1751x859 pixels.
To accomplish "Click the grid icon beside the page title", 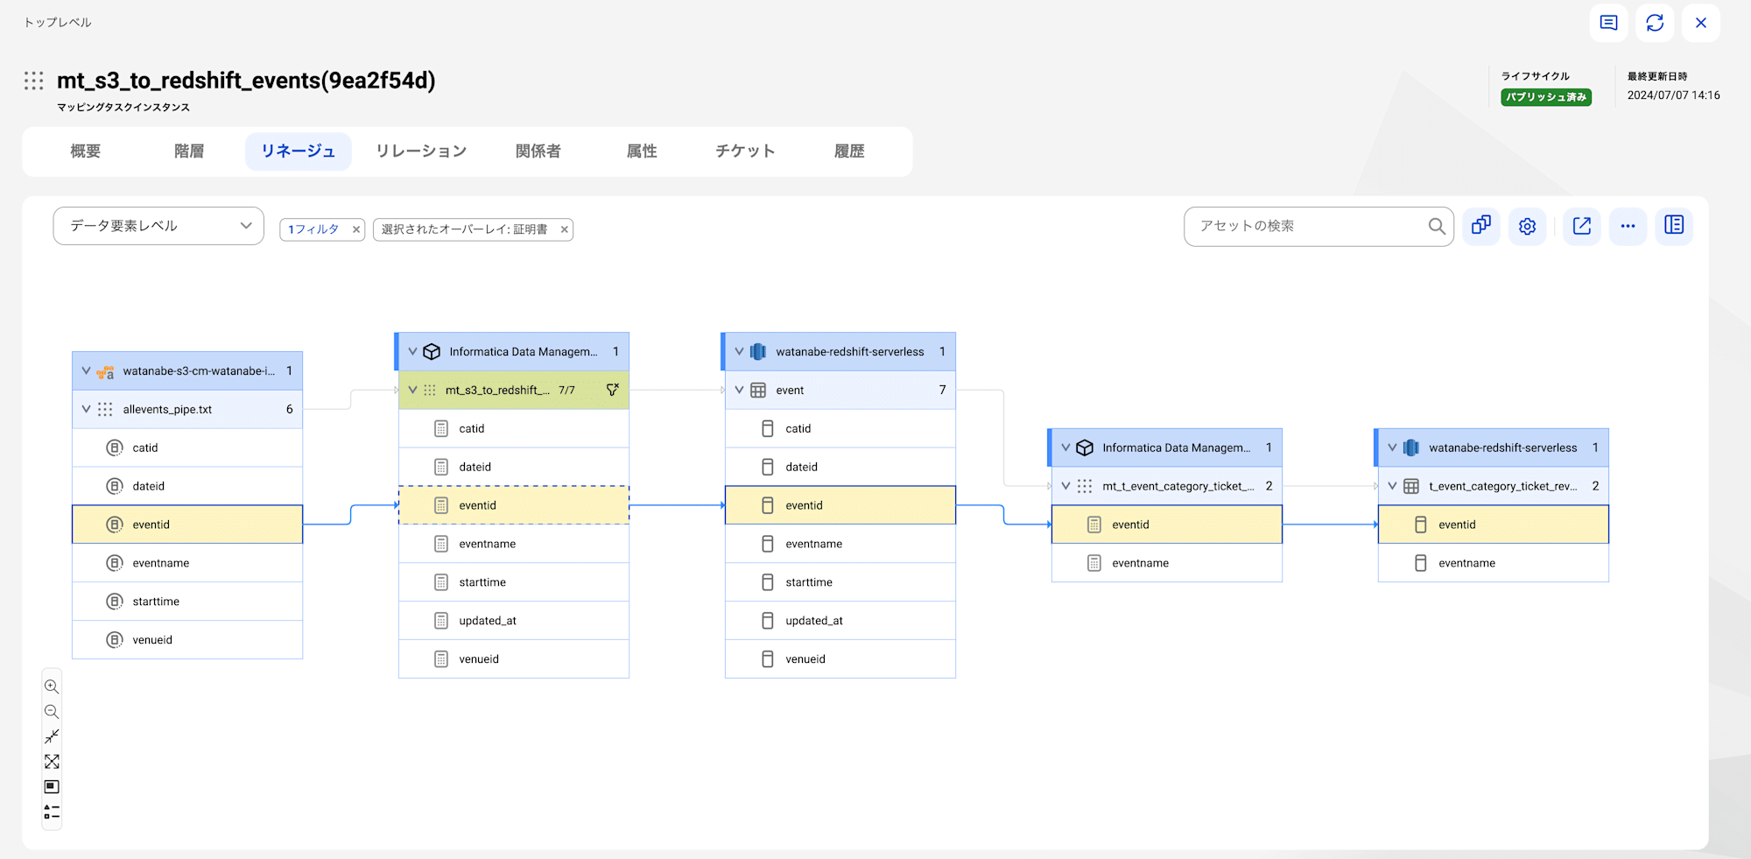I will [x=33, y=81].
